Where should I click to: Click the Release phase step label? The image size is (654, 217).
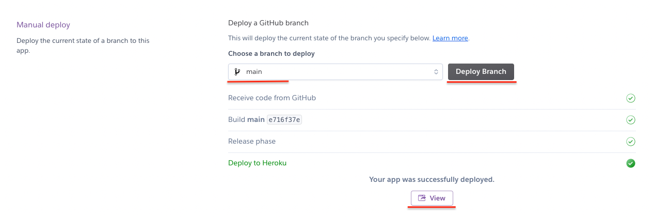[252, 142]
